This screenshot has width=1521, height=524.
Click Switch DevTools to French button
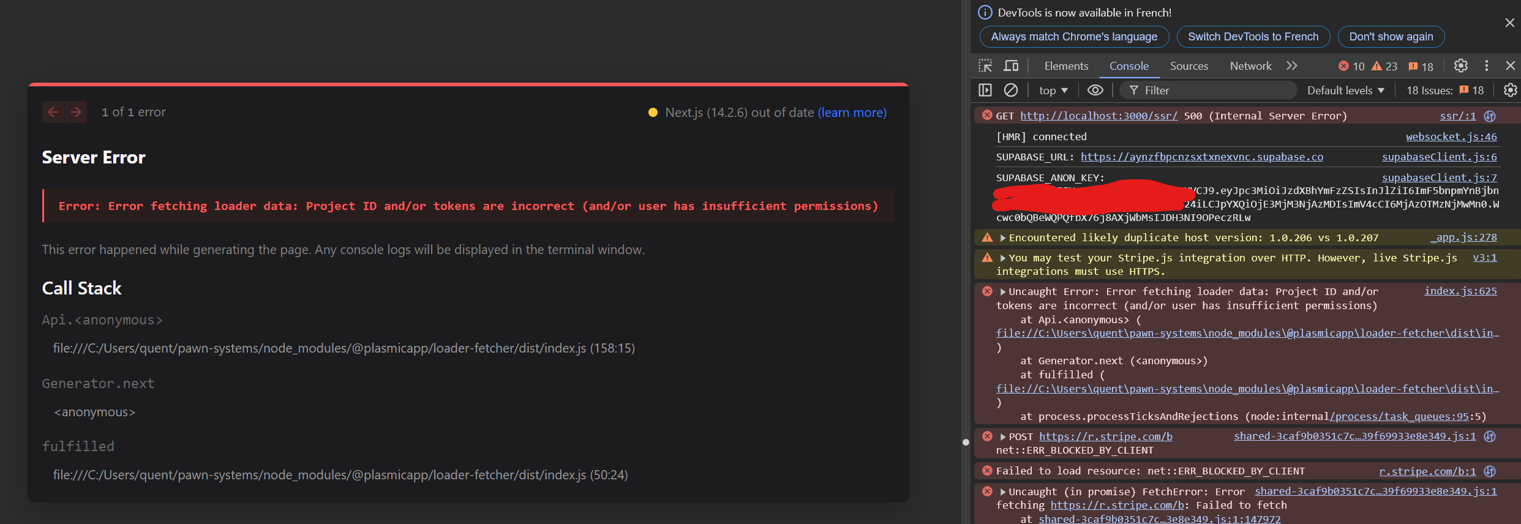1253,37
